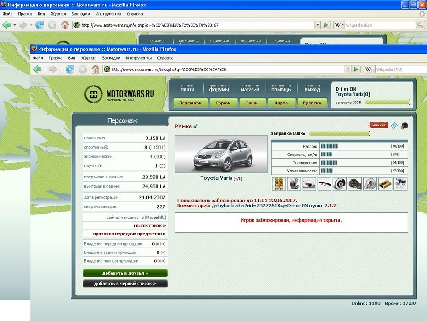This screenshot has width=427, height=321.
Task: Open the turbocharger part icon
Action: (370, 183)
